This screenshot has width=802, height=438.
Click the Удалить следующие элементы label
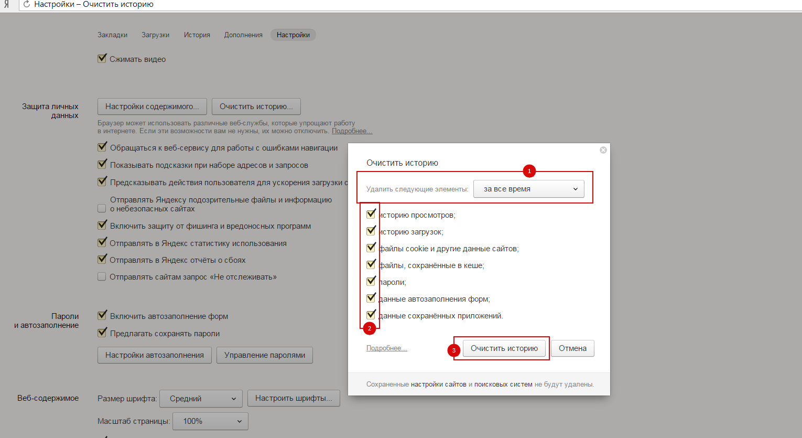coord(417,189)
